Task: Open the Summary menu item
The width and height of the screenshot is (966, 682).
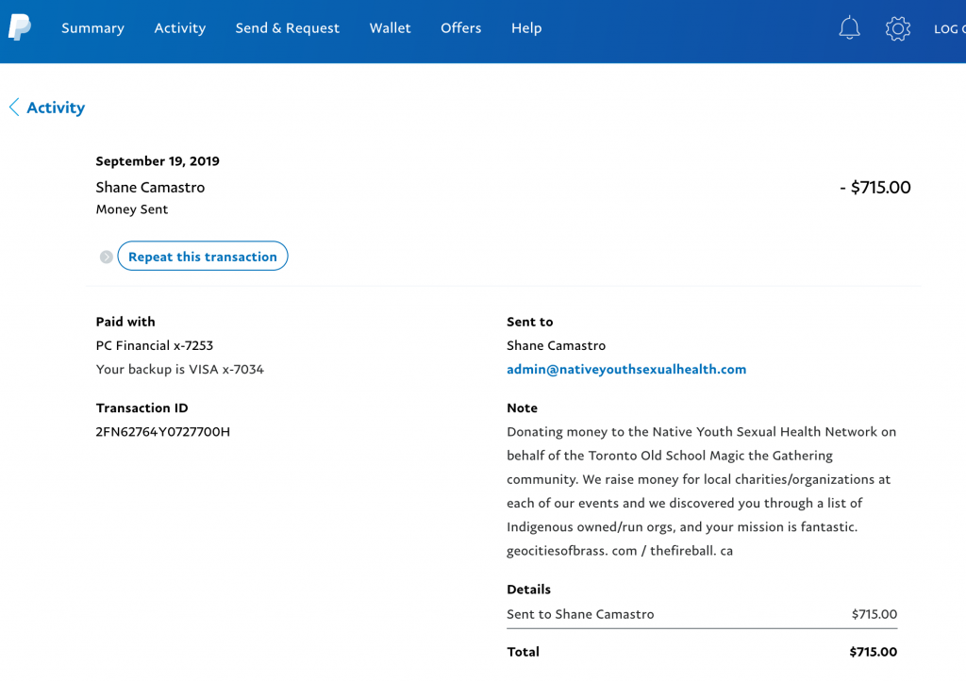Action: (93, 27)
